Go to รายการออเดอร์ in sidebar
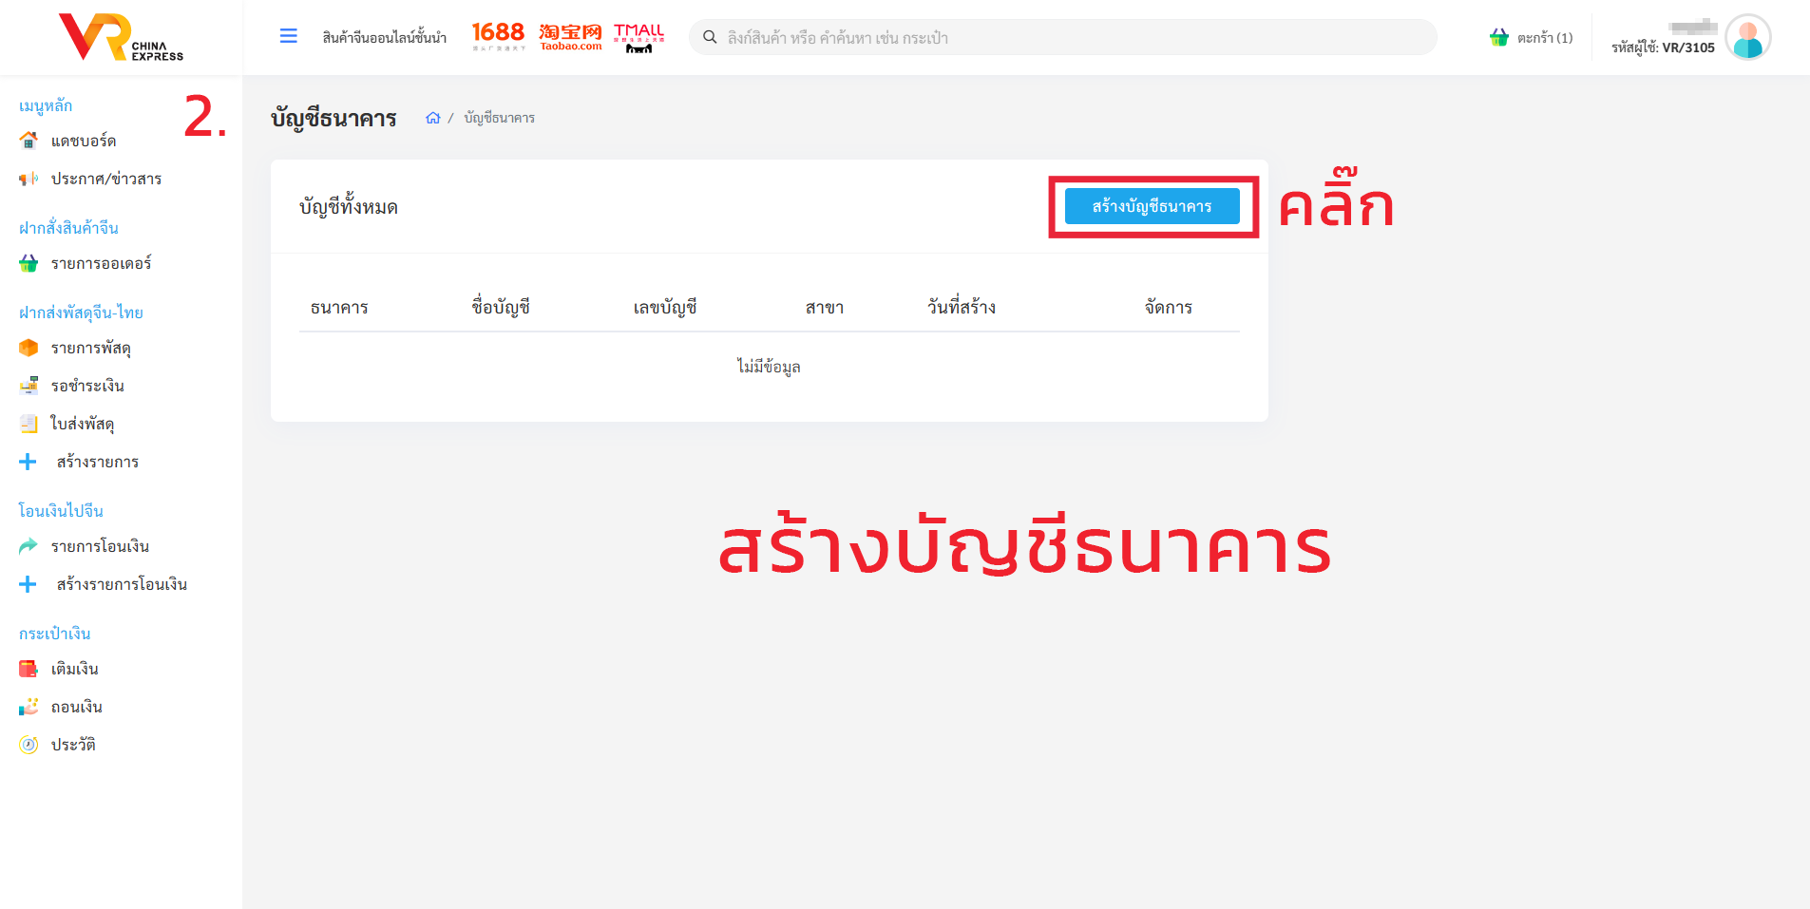This screenshot has height=909, width=1810. click(101, 263)
